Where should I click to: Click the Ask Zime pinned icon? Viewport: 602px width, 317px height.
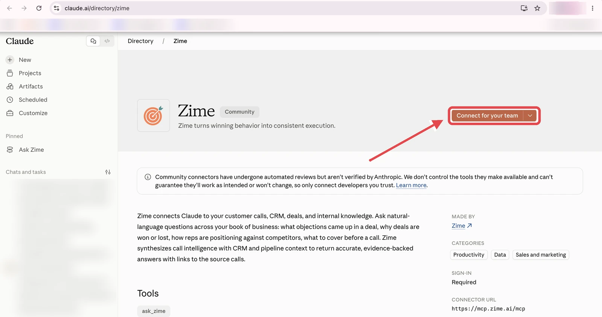[10, 150]
